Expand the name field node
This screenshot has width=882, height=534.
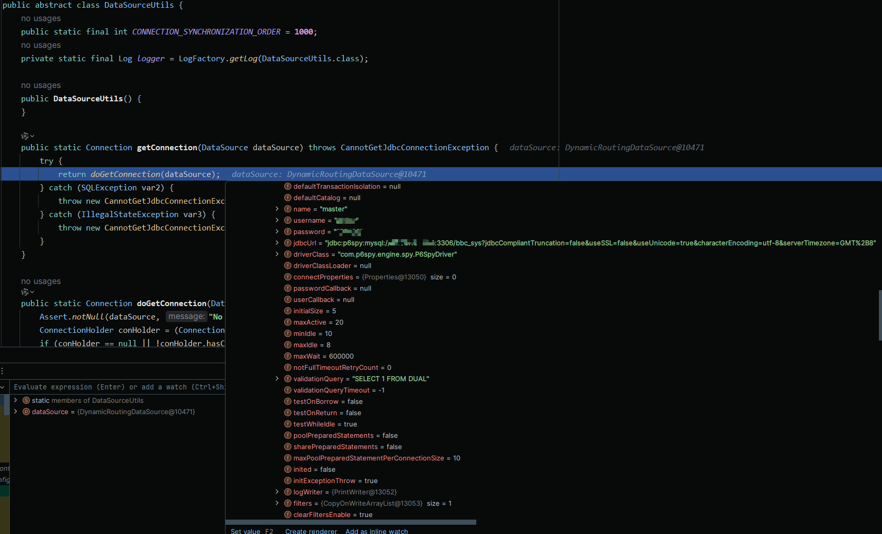[277, 209]
